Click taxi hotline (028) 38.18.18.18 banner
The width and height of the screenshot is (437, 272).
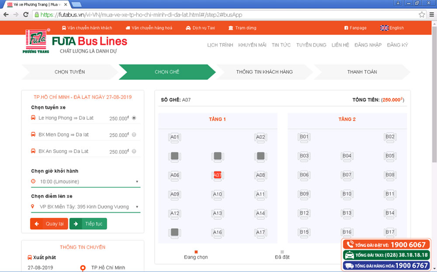[387, 255]
